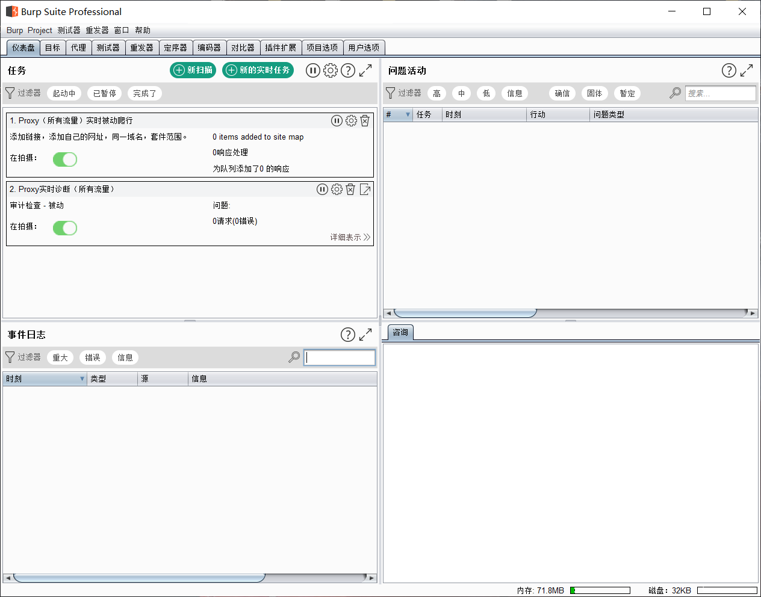Create a 新的实时任务
Image resolution: width=761 pixels, height=597 pixels.
click(x=258, y=70)
